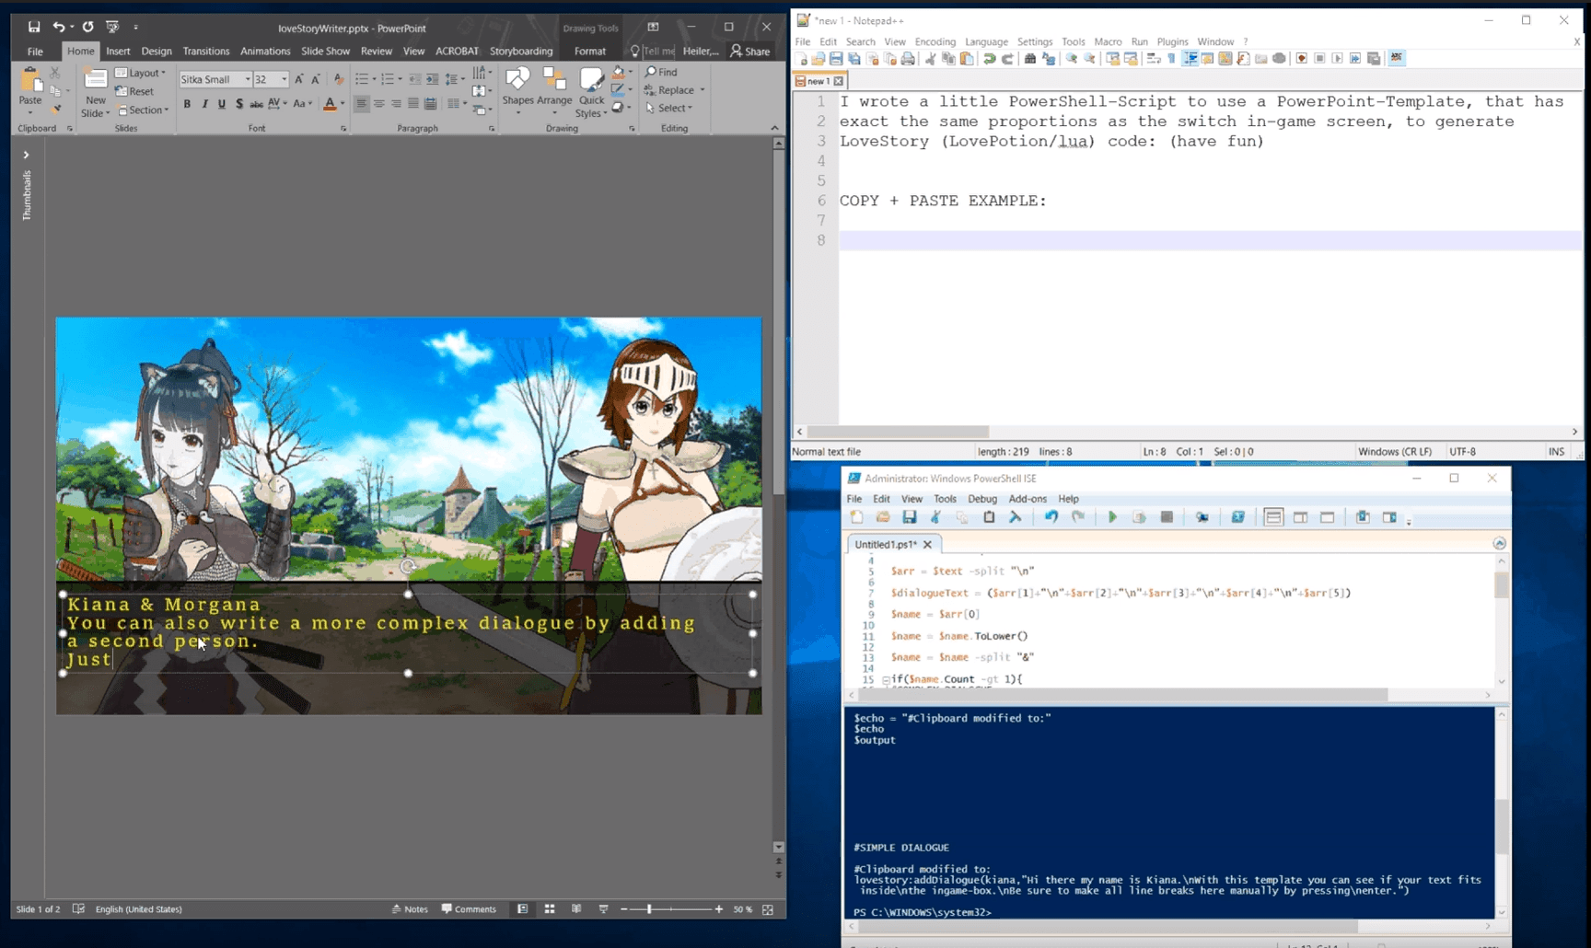The width and height of the screenshot is (1591, 948).
Task: Click the Zoom In icon in Notepad++ toolbar
Action: coord(1072,58)
